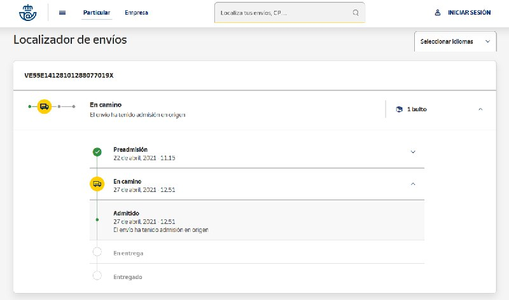Click the yellow truck status icon in summary
The height and width of the screenshot is (300, 509).
[x=44, y=106]
